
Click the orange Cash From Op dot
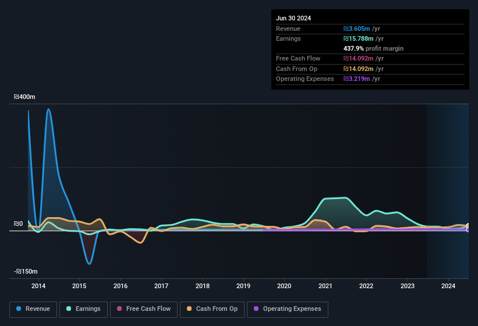tap(190, 309)
